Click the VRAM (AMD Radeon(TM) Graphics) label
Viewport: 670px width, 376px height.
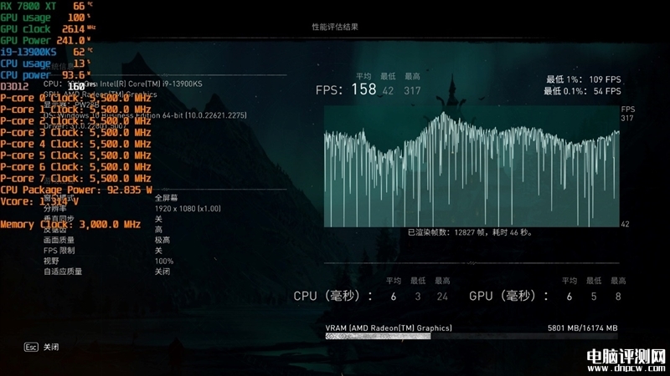pyautogui.click(x=389, y=328)
